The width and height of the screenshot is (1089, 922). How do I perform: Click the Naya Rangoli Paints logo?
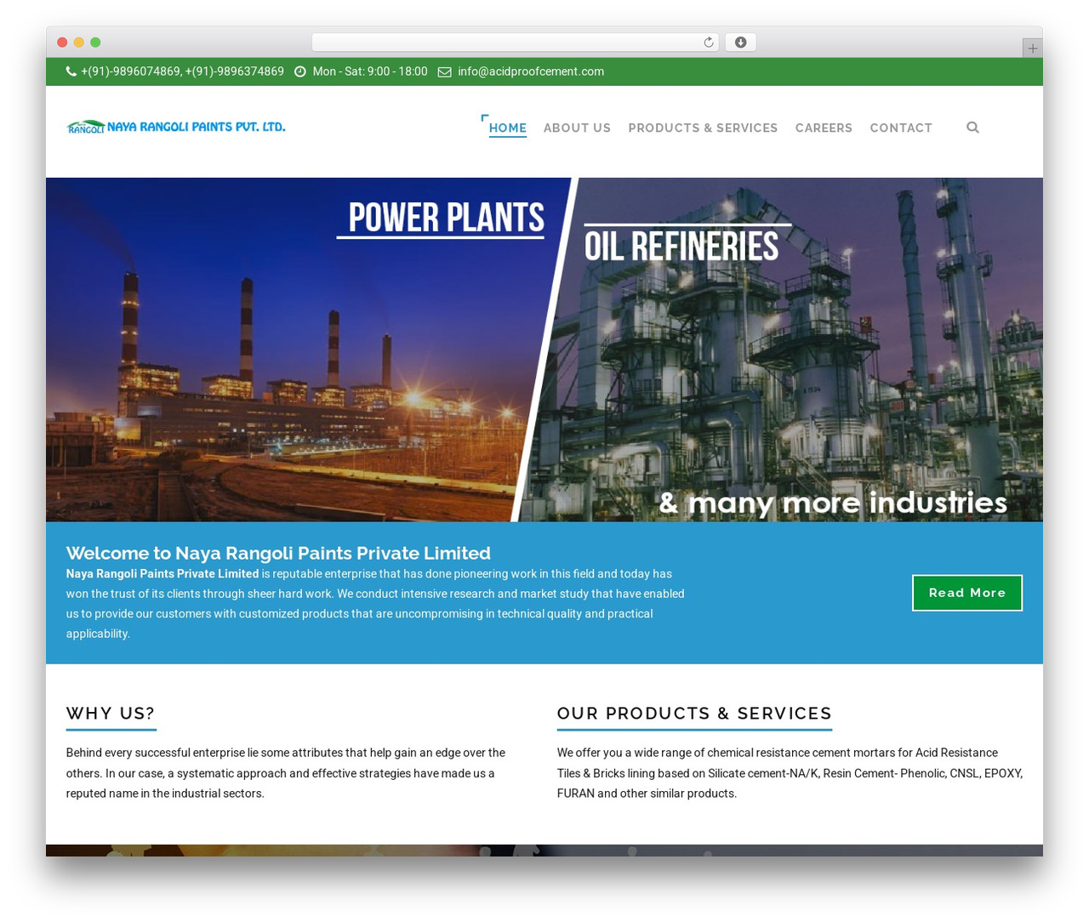tap(176, 127)
